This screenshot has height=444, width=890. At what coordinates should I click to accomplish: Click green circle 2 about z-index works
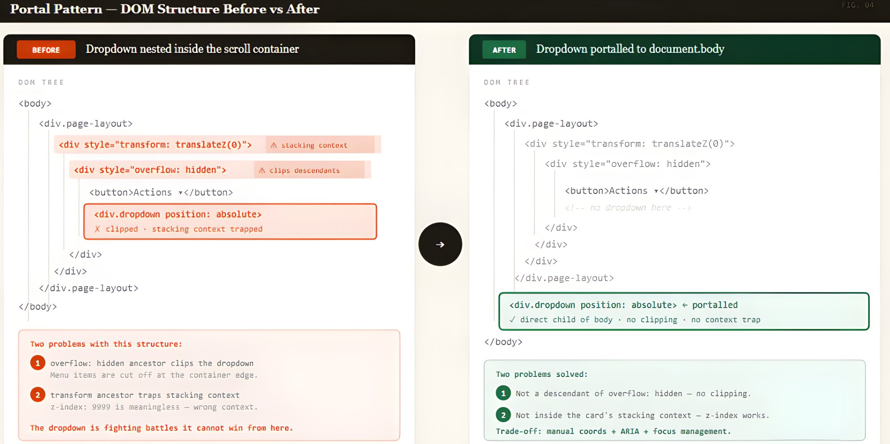503,415
